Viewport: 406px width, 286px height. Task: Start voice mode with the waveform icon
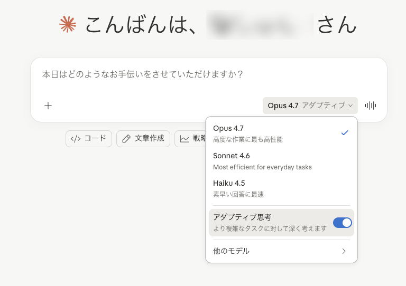point(371,106)
